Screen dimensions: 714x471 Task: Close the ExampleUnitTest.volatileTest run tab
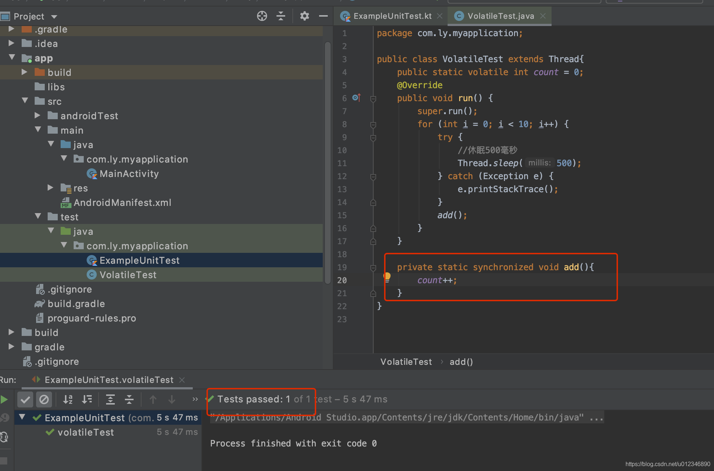pyautogui.click(x=182, y=380)
